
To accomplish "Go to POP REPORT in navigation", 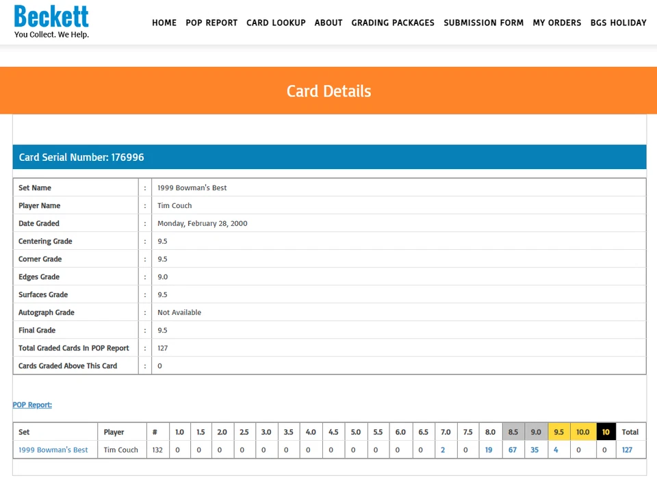I will 211,23.
